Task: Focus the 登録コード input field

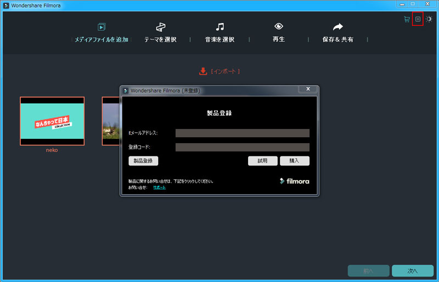Action: pos(243,147)
